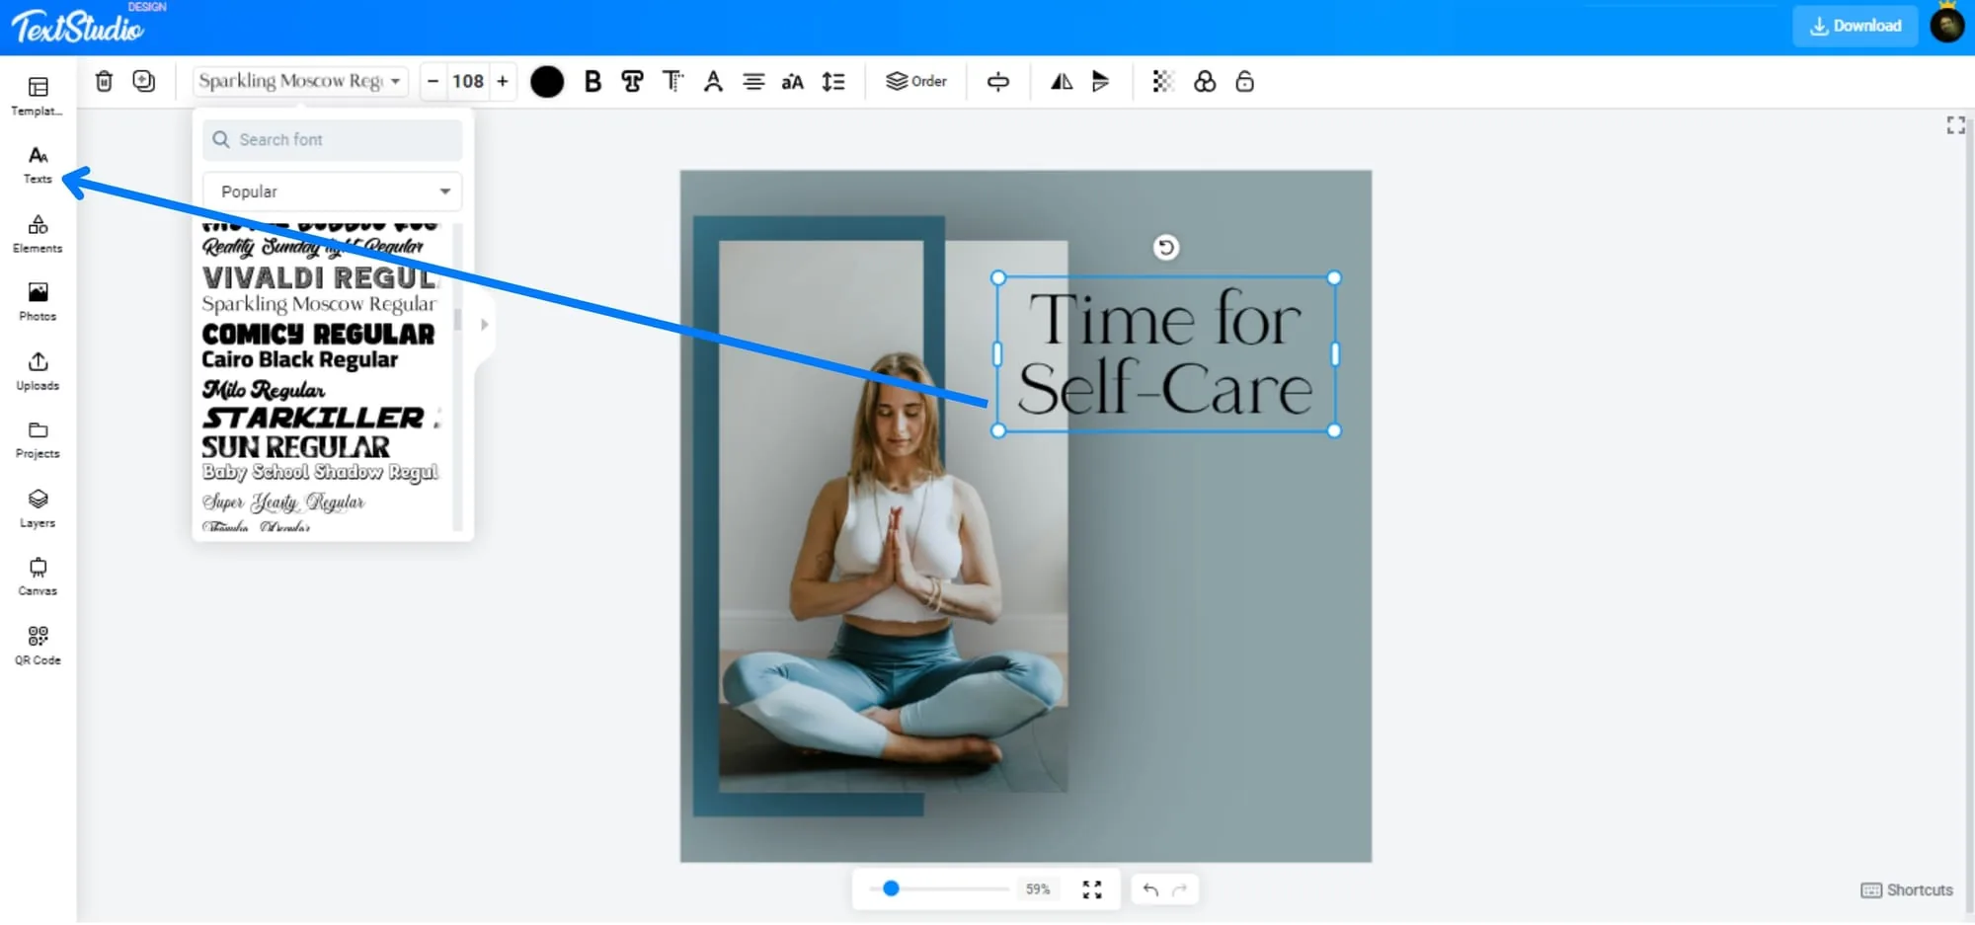
Task: Increase font size with plus button
Action: [503, 81]
